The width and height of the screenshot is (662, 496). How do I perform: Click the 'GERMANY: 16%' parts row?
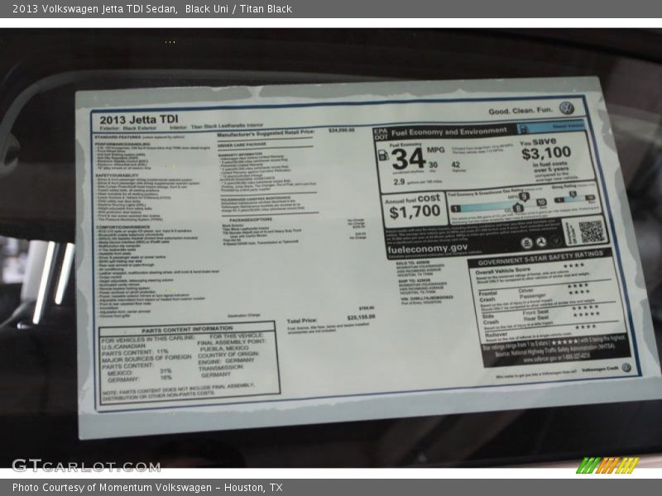[139, 379]
